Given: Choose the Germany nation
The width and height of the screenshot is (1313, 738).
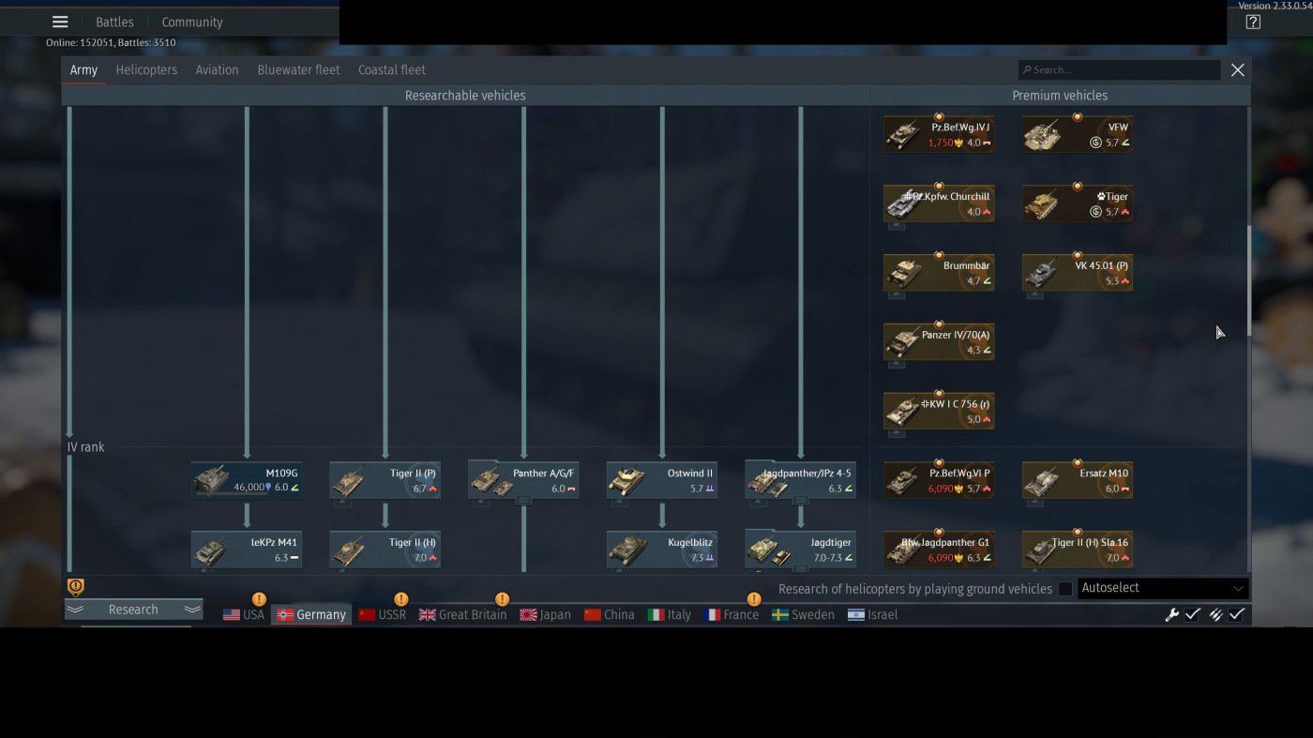Looking at the screenshot, I should [x=311, y=615].
